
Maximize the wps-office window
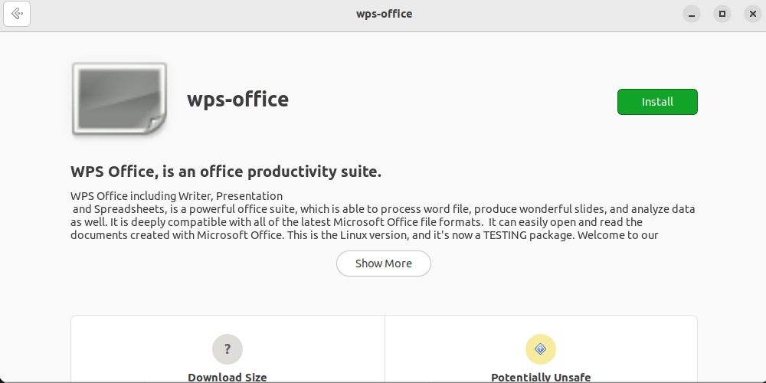point(721,14)
